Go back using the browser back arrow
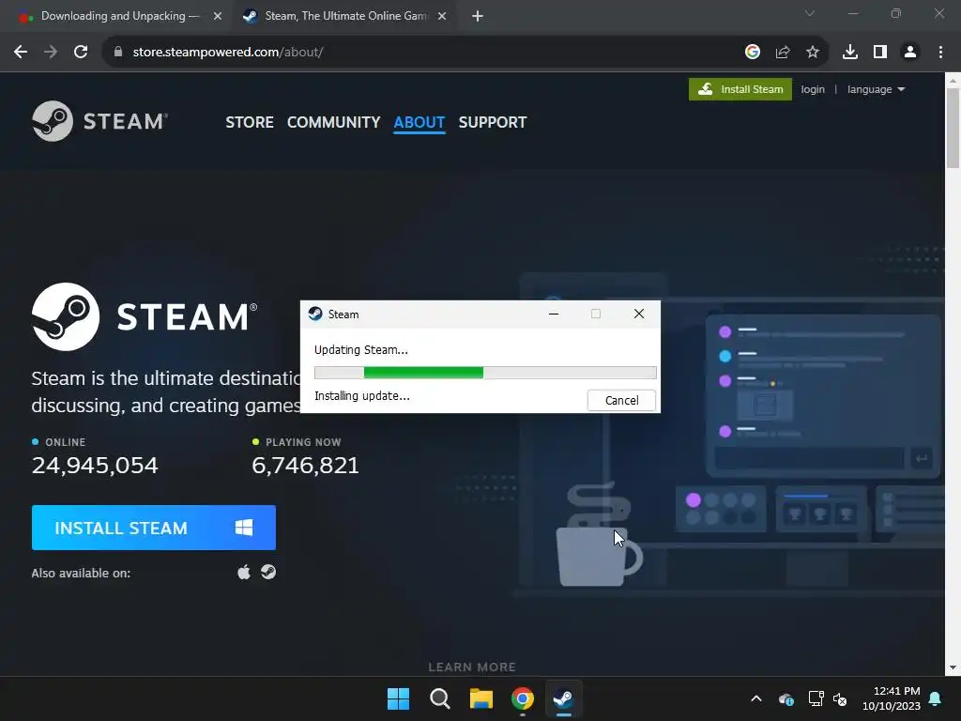The height and width of the screenshot is (721, 961). click(21, 53)
